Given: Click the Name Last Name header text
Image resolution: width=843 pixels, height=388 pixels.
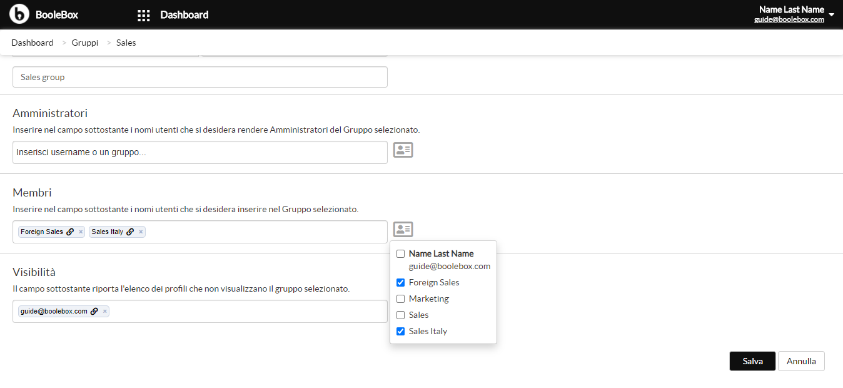Looking at the screenshot, I should click(x=792, y=9).
